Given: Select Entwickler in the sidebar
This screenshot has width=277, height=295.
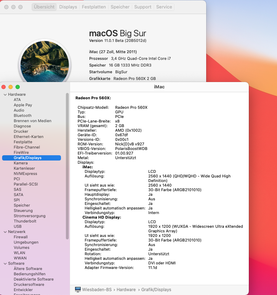Looking at the screenshot, I should tap(23, 290).
